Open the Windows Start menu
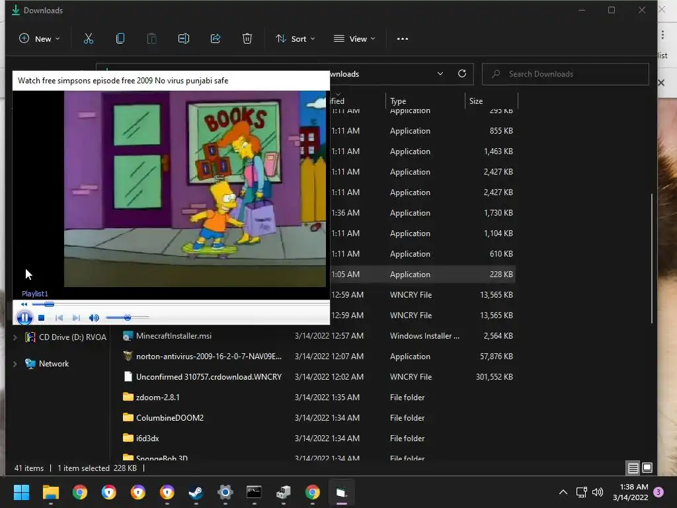The height and width of the screenshot is (508, 677). tap(22, 492)
